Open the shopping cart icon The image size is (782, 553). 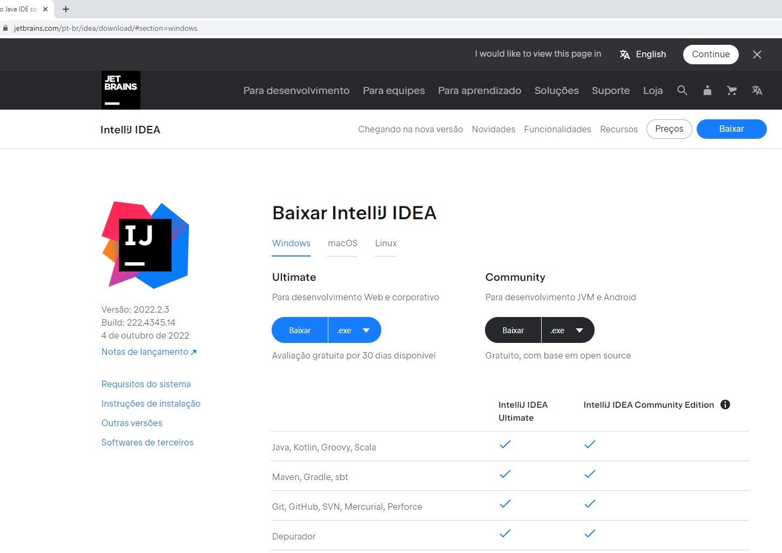pyautogui.click(x=732, y=91)
